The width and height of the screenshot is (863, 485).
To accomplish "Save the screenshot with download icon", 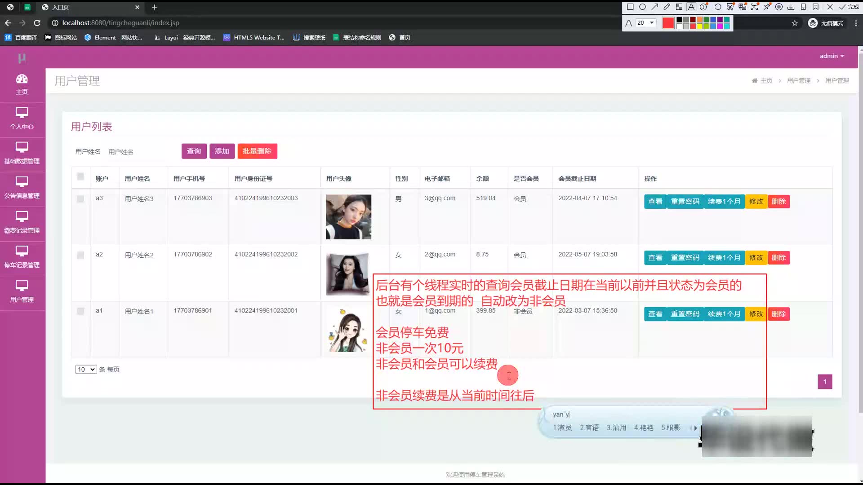I will click(x=791, y=7).
